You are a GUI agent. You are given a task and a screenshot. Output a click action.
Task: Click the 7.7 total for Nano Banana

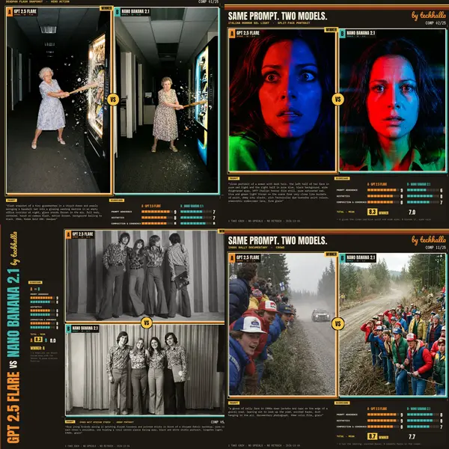point(412,437)
